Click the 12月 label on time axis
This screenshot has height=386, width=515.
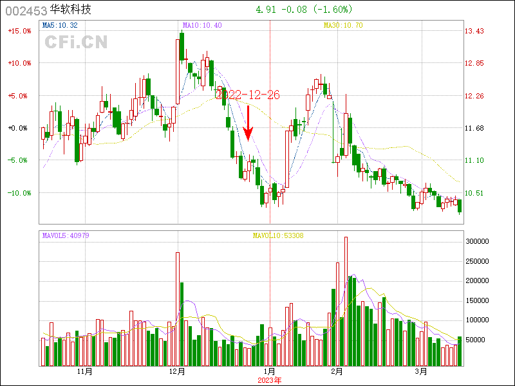177,372
